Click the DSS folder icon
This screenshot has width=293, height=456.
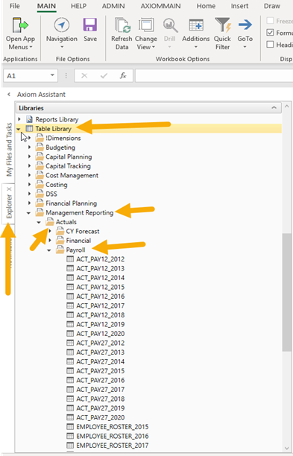pyautogui.click(x=40, y=194)
